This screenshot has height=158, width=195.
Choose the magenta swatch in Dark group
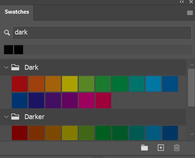point(87,101)
